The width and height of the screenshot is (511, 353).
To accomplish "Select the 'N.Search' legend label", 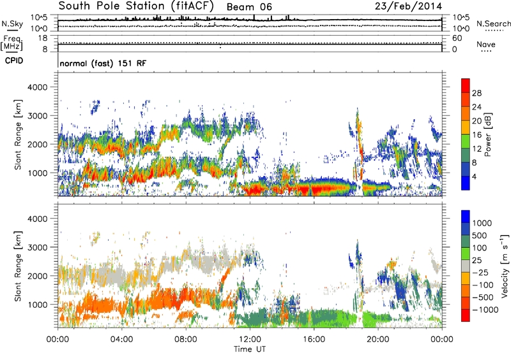I will 494,24.
